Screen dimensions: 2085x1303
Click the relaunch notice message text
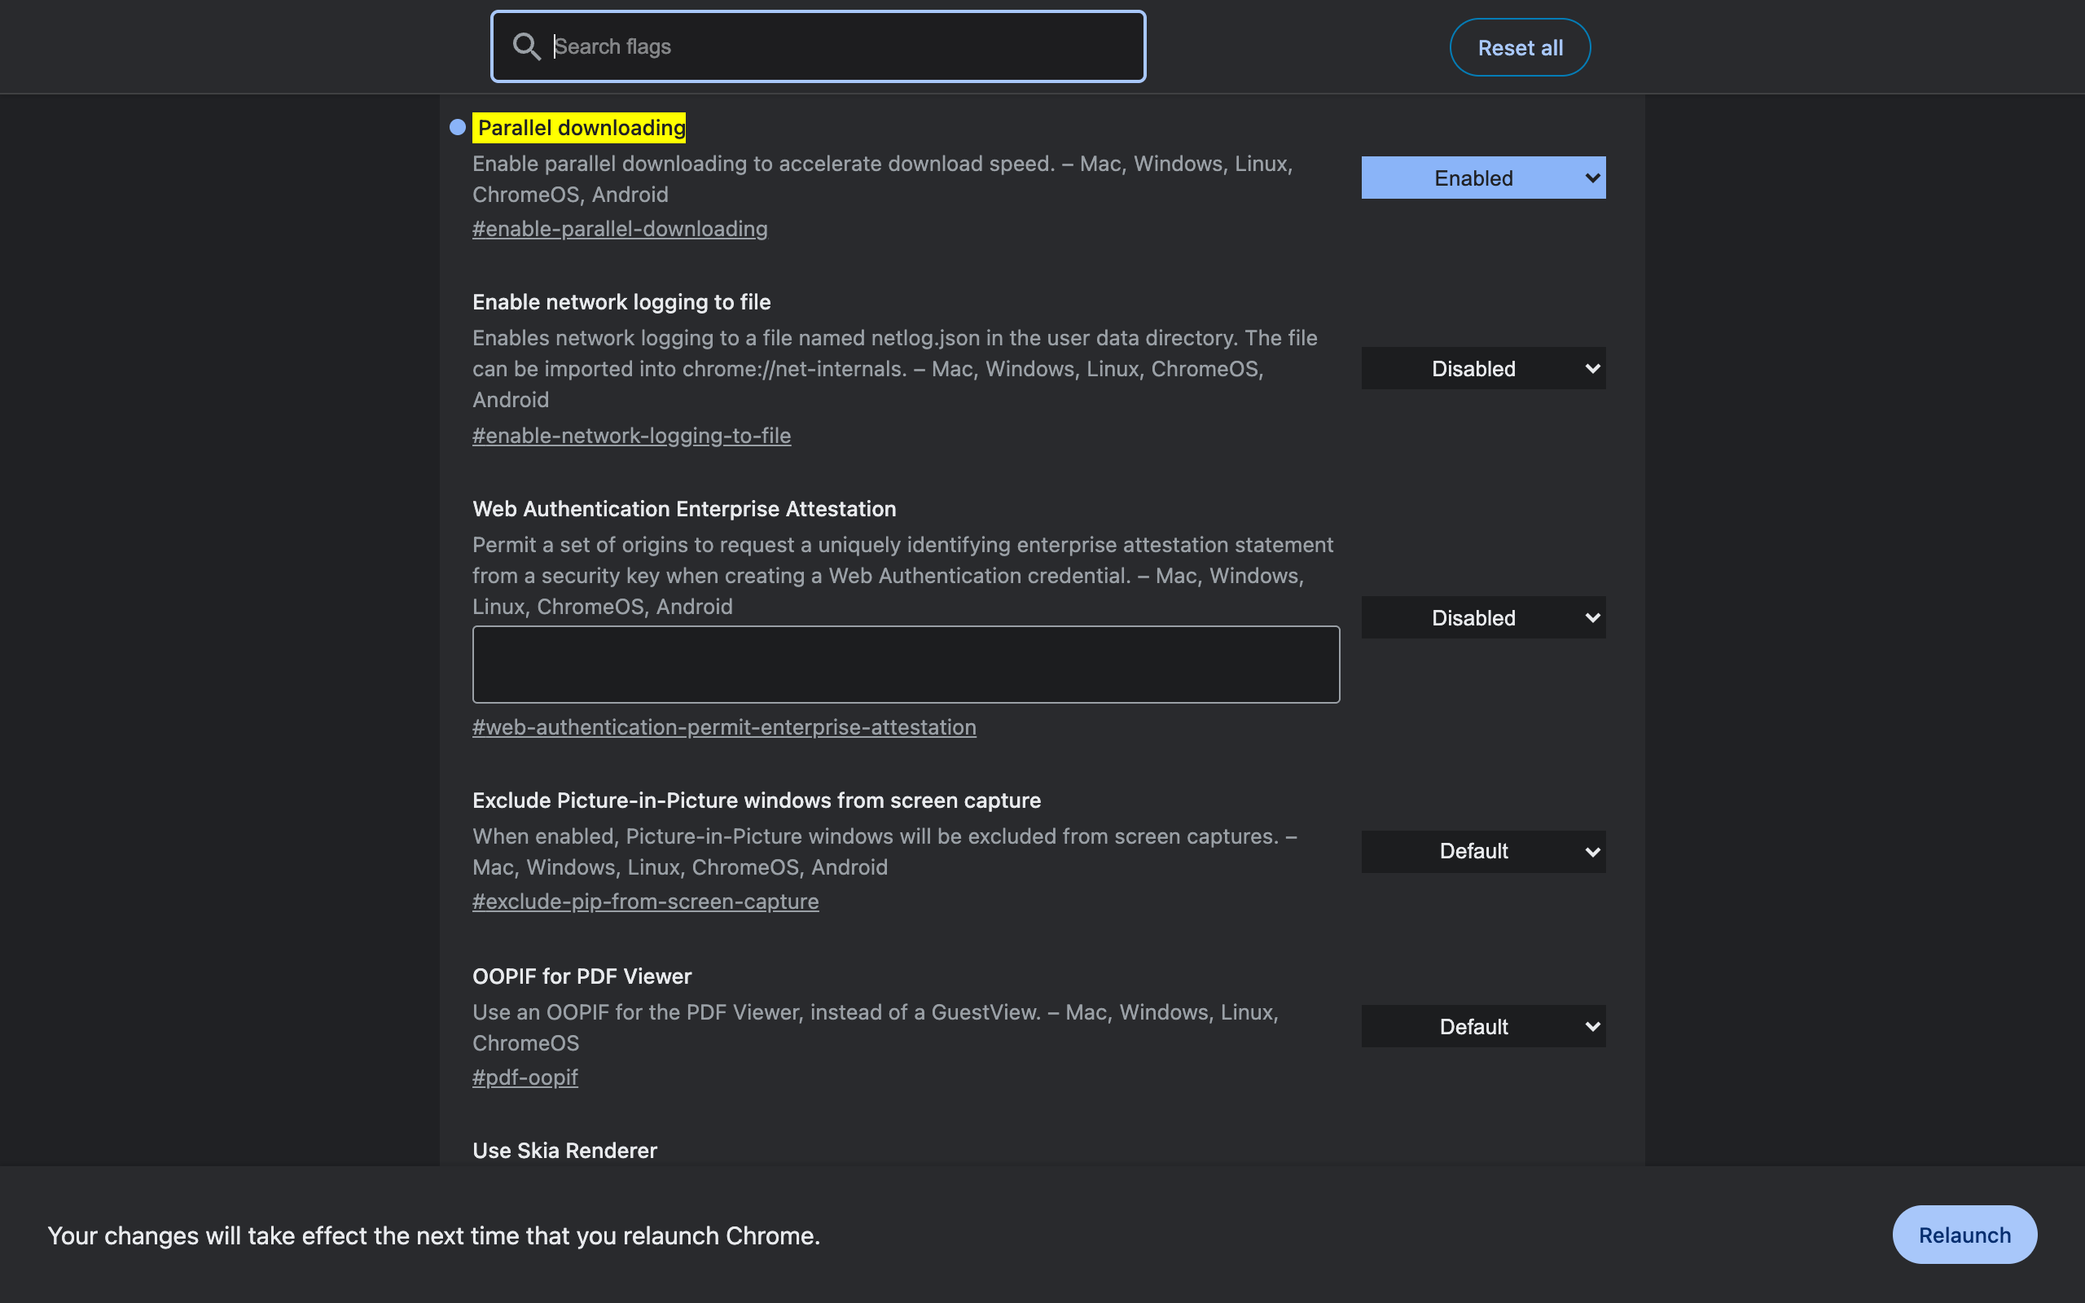click(433, 1235)
